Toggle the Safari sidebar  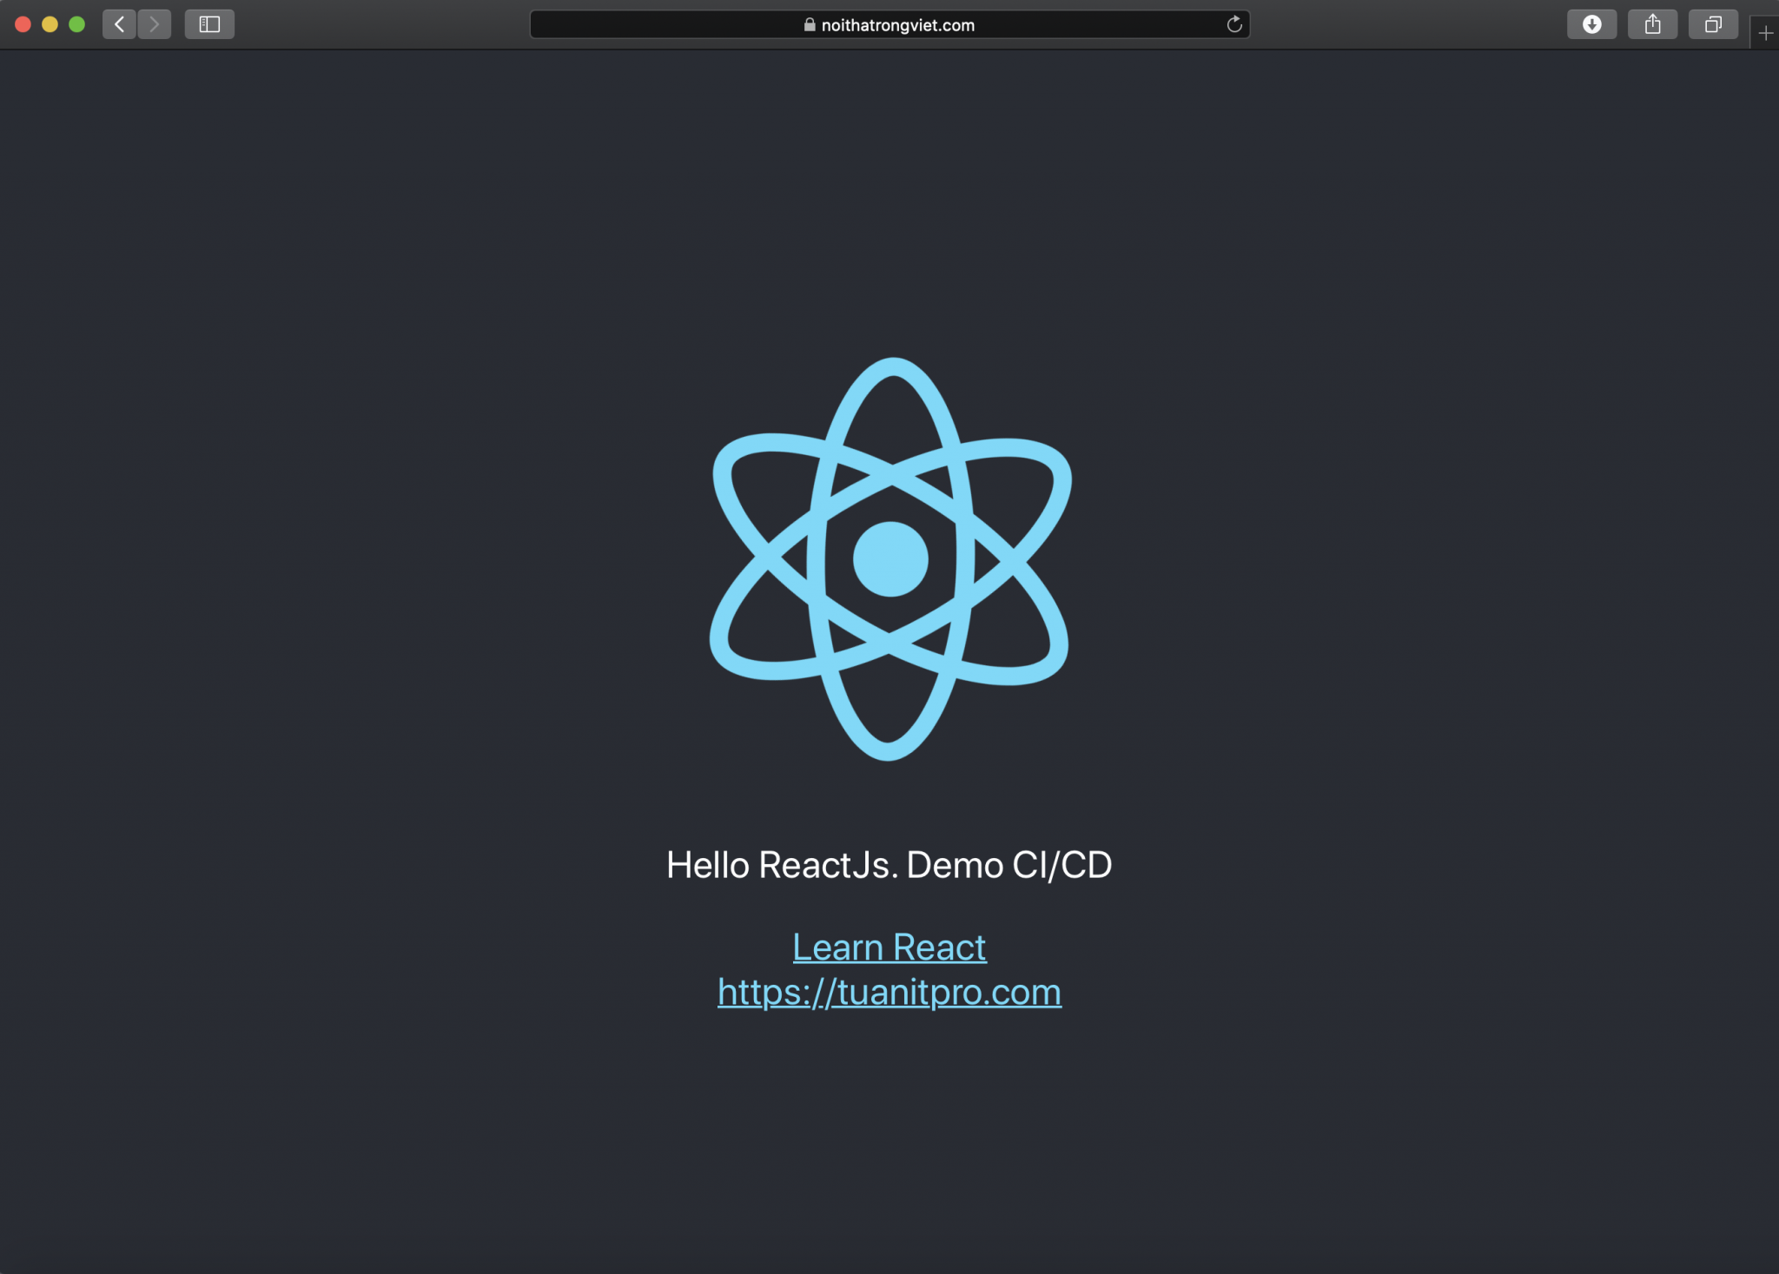(x=209, y=24)
